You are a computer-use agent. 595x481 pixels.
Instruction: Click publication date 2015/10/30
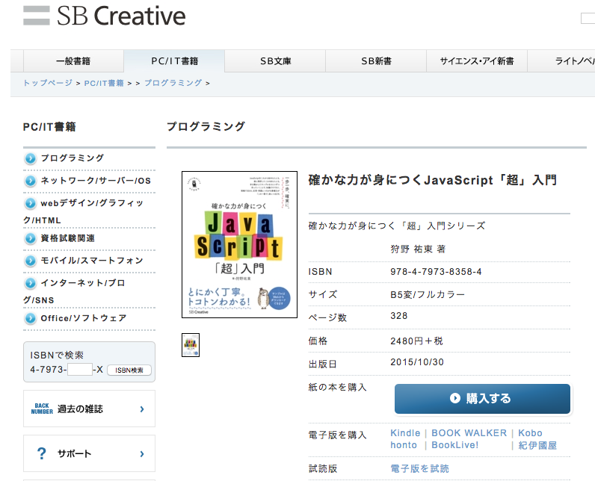[x=417, y=362]
